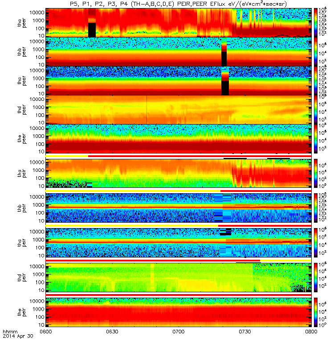
Task: Click the color bar beside tha peer panel
Action: point(316,23)
